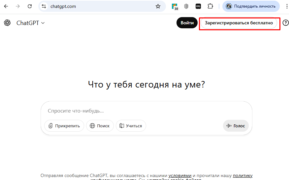Open the URL extension icon
This screenshot has width=289, height=180.
(x=198, y=6)
